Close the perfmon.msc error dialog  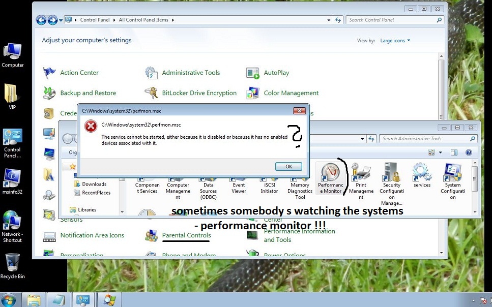coord(299,111)
